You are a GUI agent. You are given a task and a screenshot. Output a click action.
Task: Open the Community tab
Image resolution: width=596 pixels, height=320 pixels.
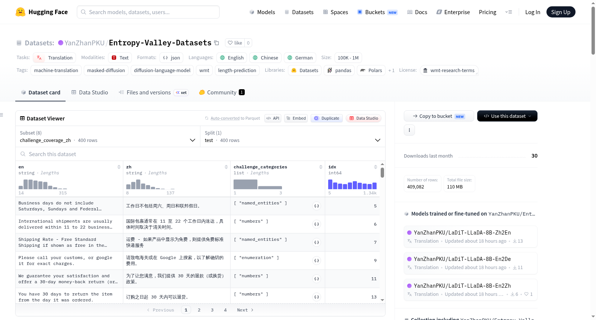click(x=222, y=93)
